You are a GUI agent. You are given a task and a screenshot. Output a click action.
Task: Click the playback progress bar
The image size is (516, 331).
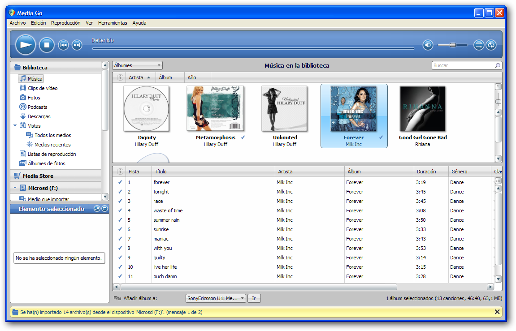(253, 49)
